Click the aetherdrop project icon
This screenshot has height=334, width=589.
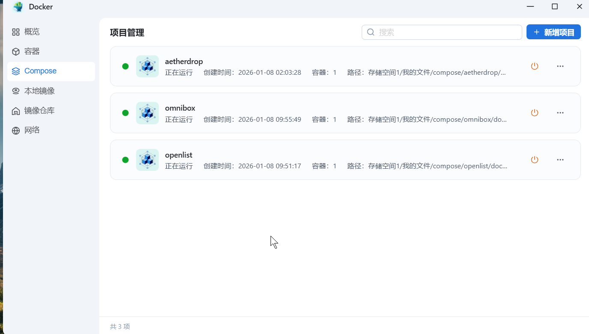coord(147,66)
